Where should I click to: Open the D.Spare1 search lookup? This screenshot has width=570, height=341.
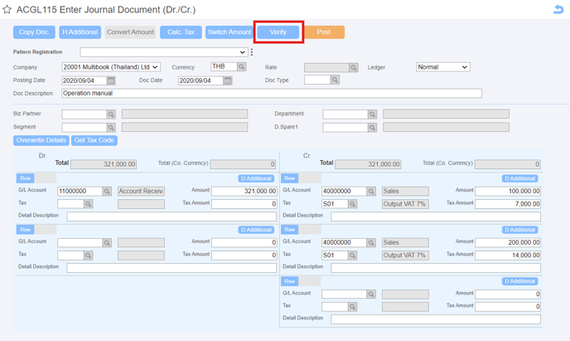coord(372,128)
